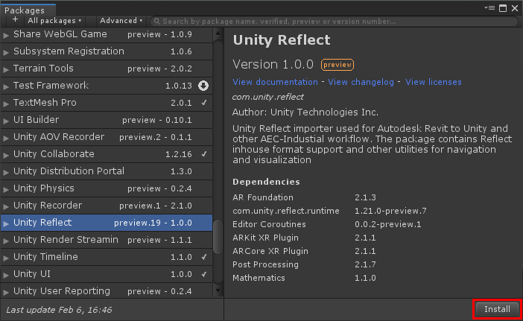
Task: Expand the Terrain Tools package versions
Action: 7,69
